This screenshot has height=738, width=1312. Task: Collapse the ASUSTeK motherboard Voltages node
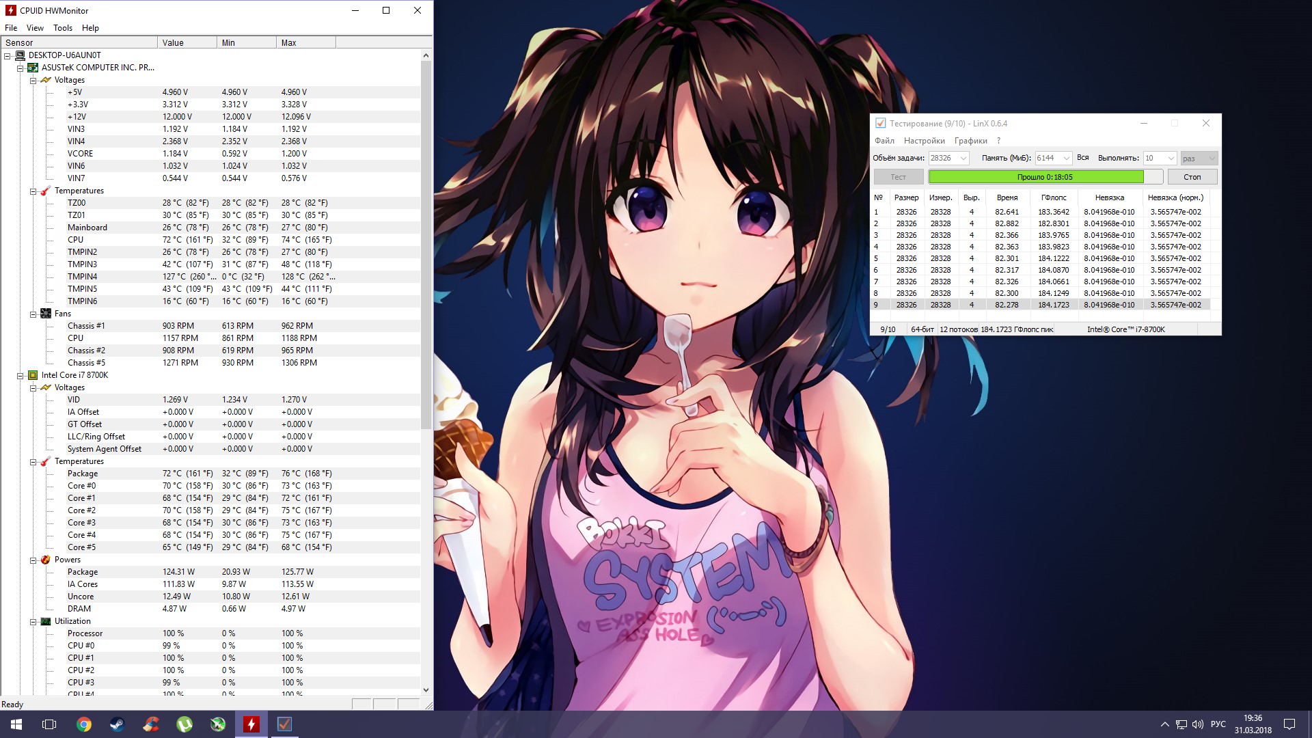[33, 80]
